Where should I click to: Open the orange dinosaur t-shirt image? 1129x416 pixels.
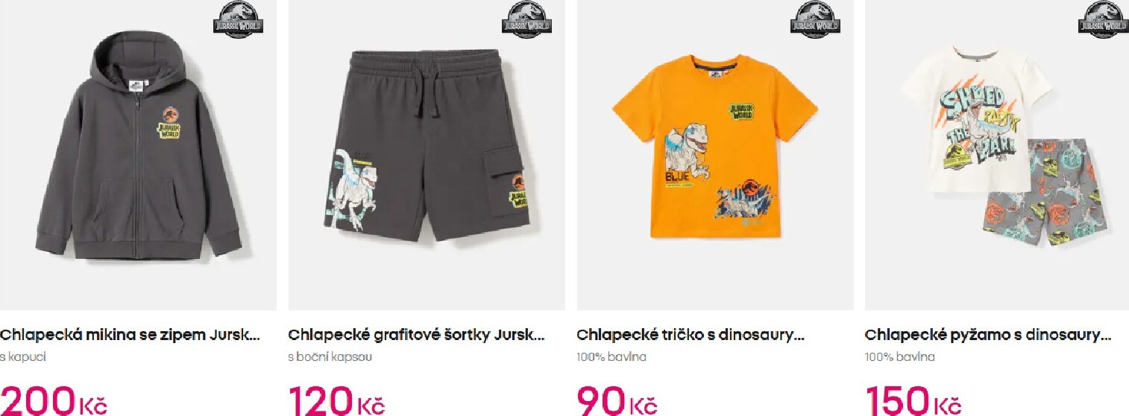(x=715, y=155)
